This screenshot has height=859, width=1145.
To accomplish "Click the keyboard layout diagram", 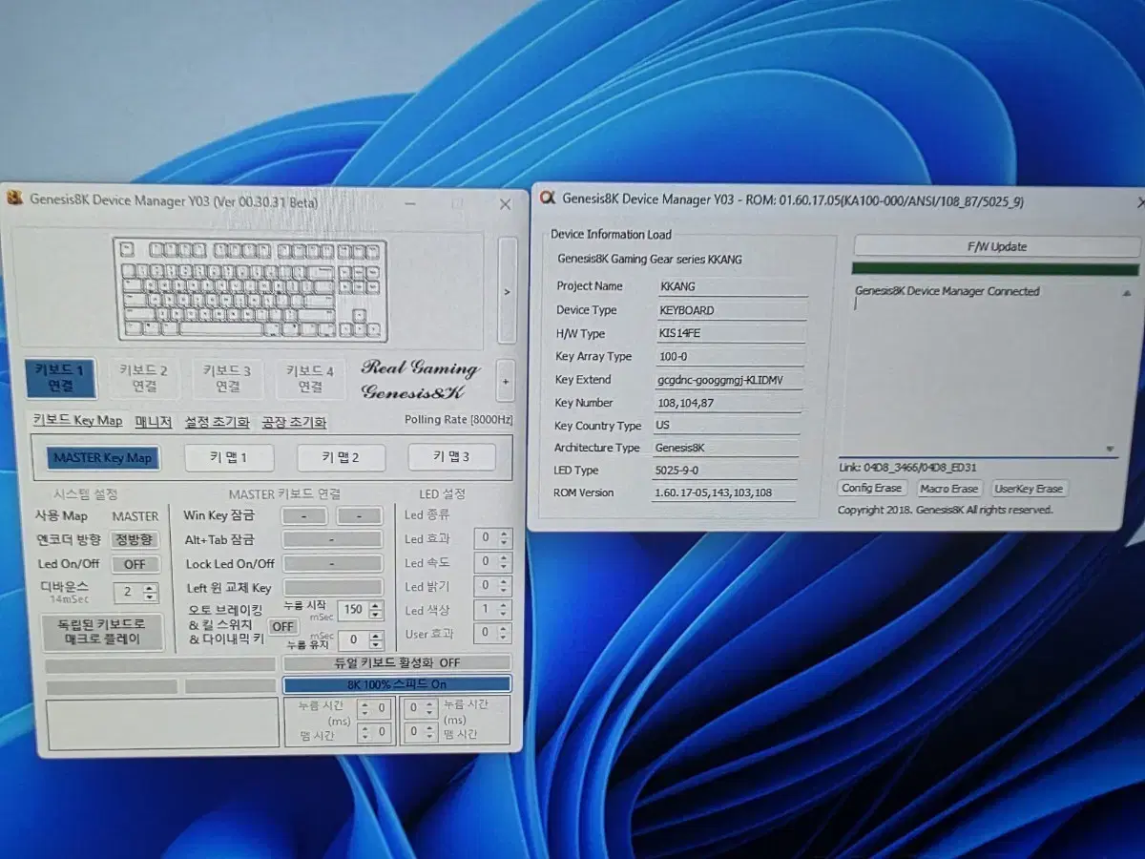I will [x=250, y=289].
